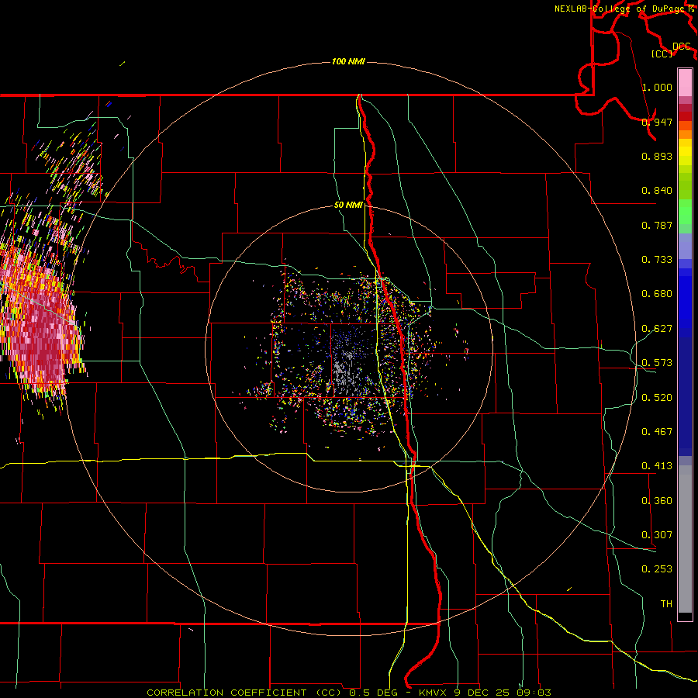Image resolution: width=698 pixels, height=698 pixels.
Task: Click the 0.573 legend value
Action: coord(657,362)
